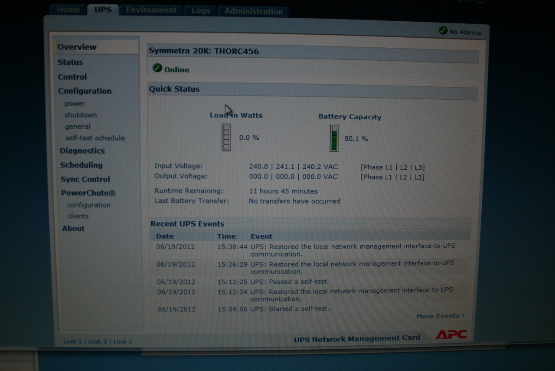Click the Quick Status heading
The width and height of the screenshot is (555, 371).
[174, 89]
